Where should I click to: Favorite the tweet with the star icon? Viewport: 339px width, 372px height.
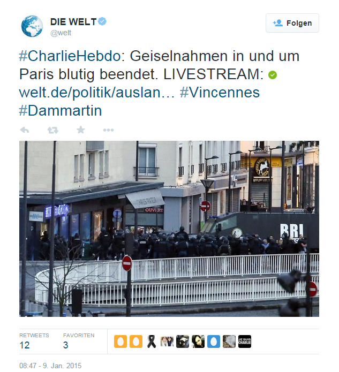[81, 130]
